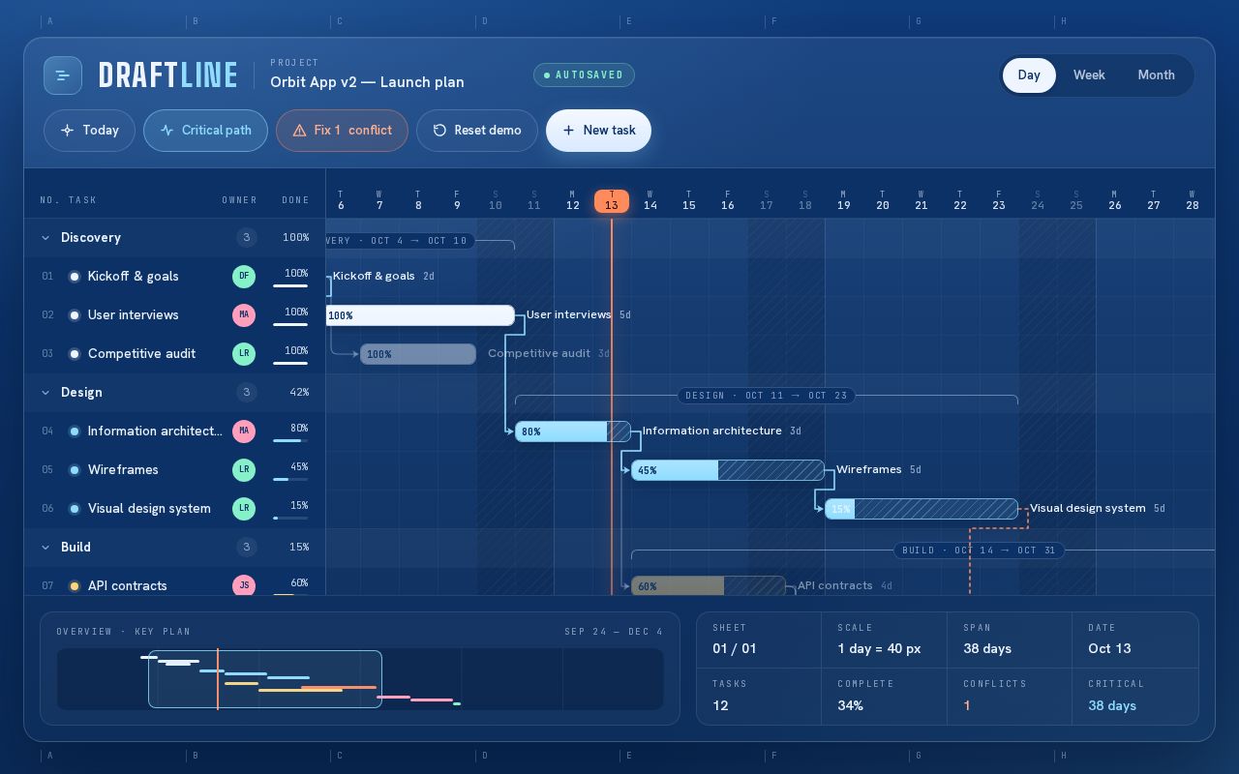Click the status dot for Kickoff & goals

(x=75, y=277)
